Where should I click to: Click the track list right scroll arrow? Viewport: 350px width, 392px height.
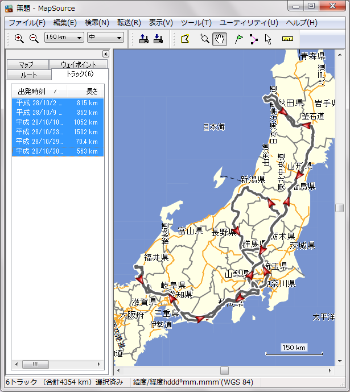point(99,364)
